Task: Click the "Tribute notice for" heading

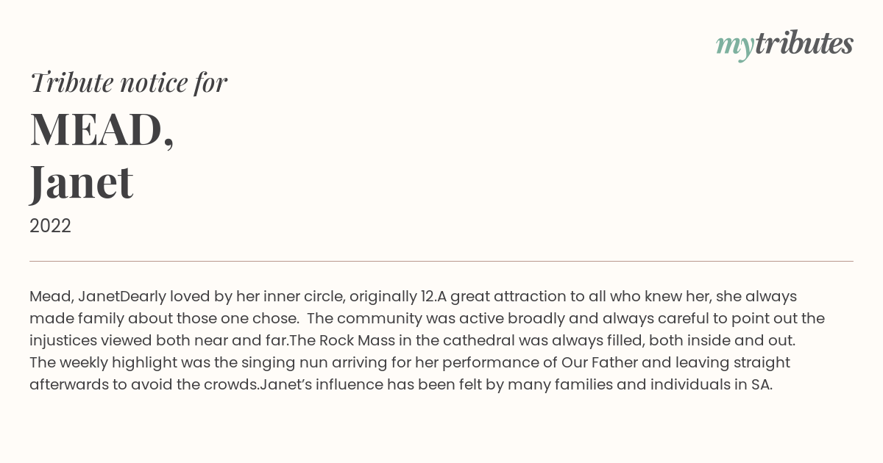Action: point(128,82)
